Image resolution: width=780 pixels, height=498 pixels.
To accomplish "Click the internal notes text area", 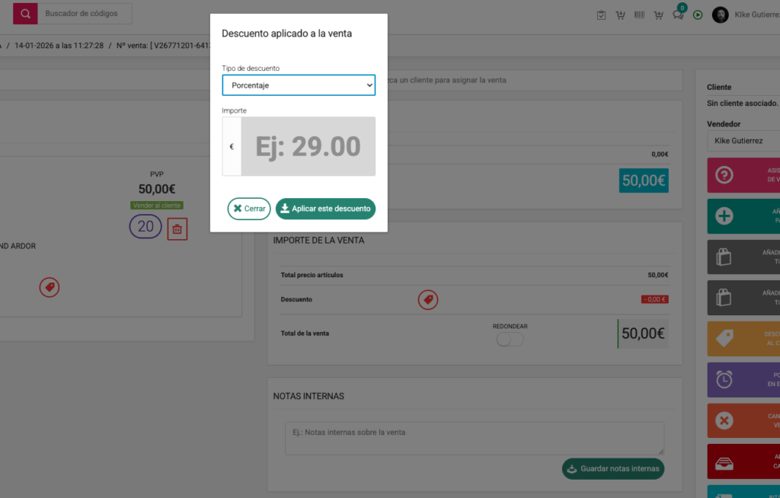I will (x=474, y=439).
